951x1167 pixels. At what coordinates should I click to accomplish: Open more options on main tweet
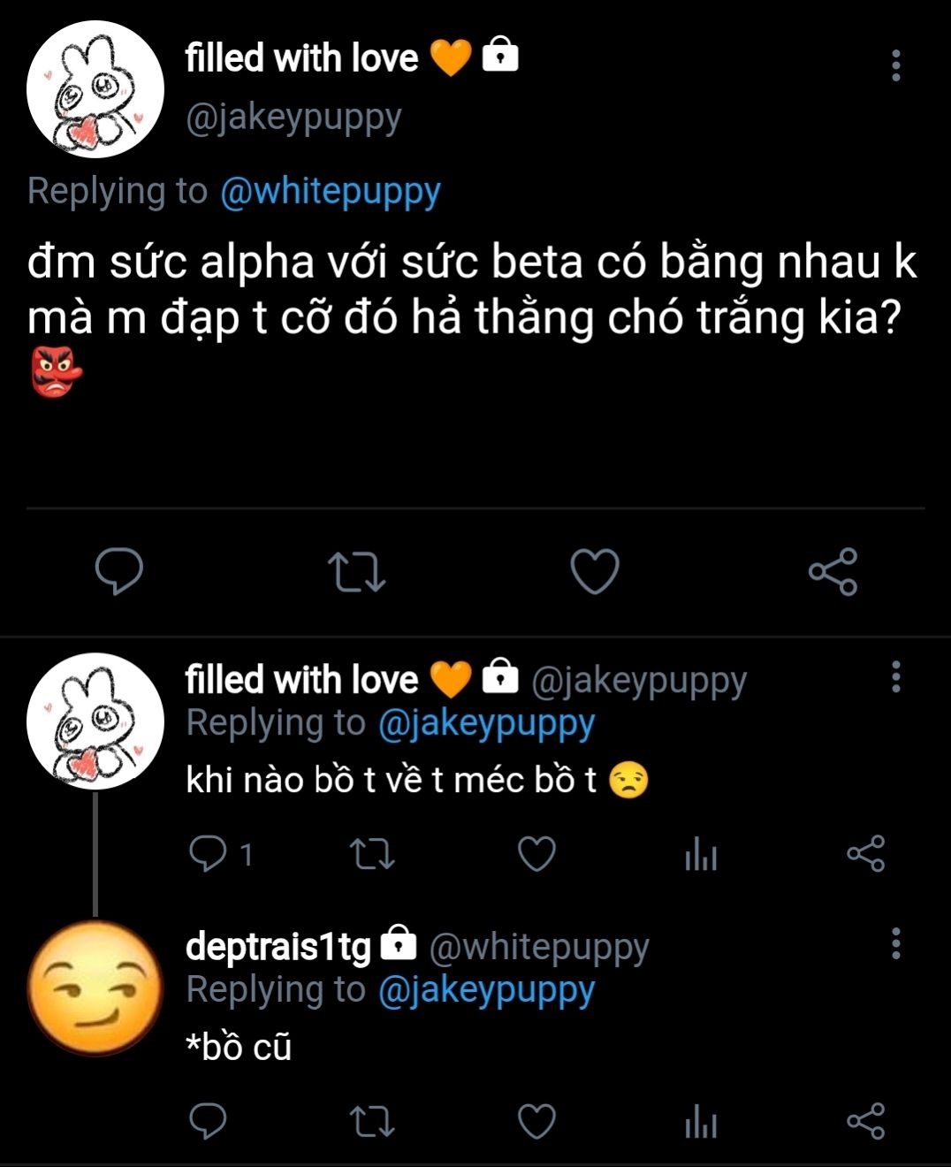point(895,65)
